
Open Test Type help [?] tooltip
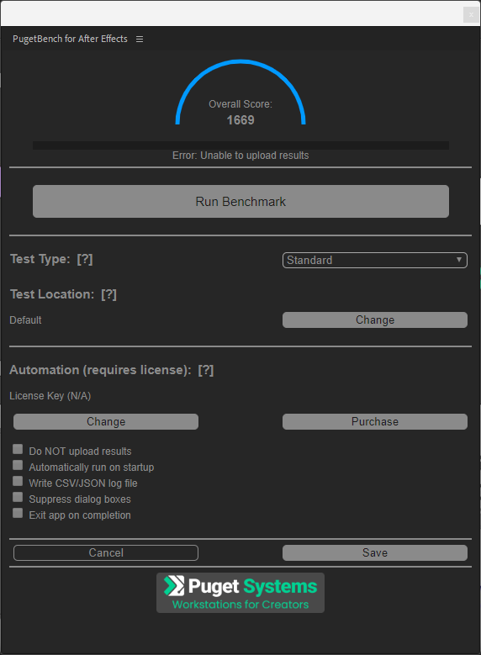click(x=85, y=259)
